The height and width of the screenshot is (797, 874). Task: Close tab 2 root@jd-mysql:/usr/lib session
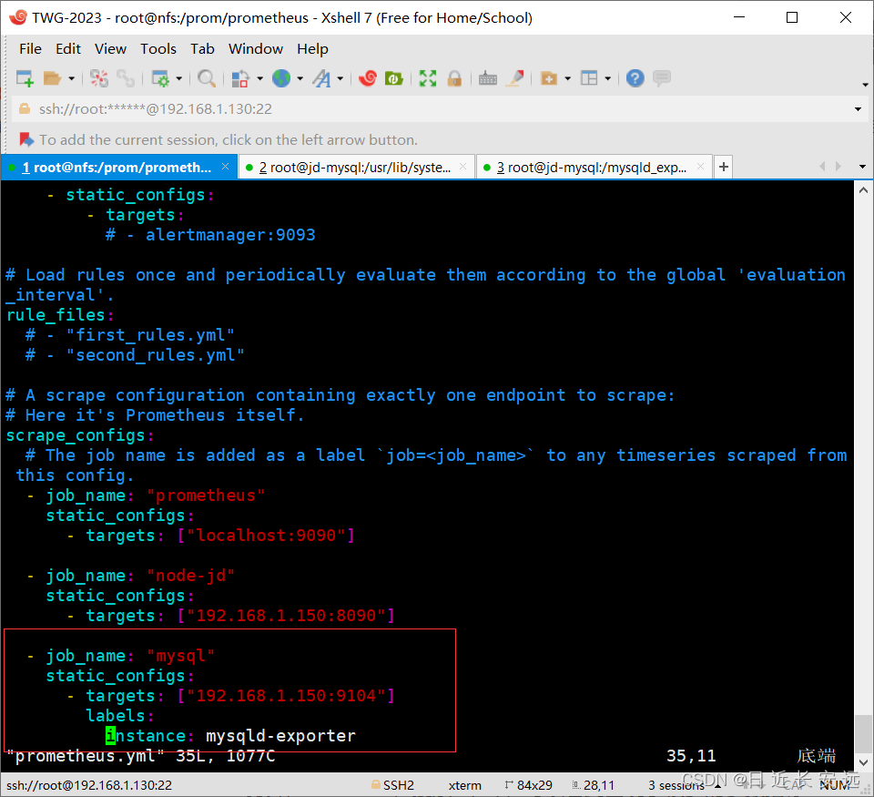click(x=462, y=167)
